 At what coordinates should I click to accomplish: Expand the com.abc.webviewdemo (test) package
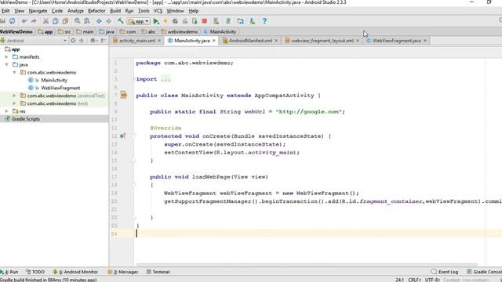click(x=14, y=103)
